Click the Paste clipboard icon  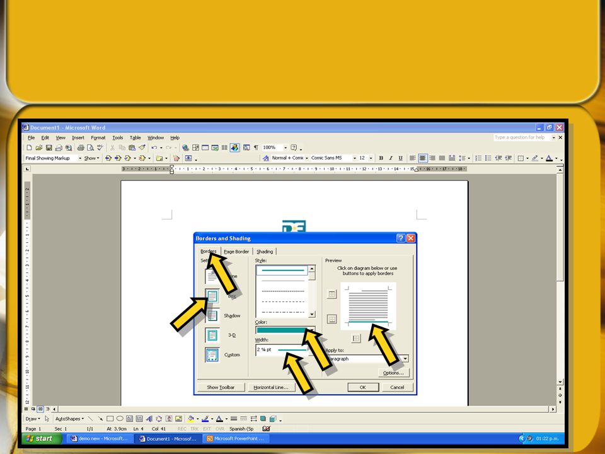[x=132, y=148]
